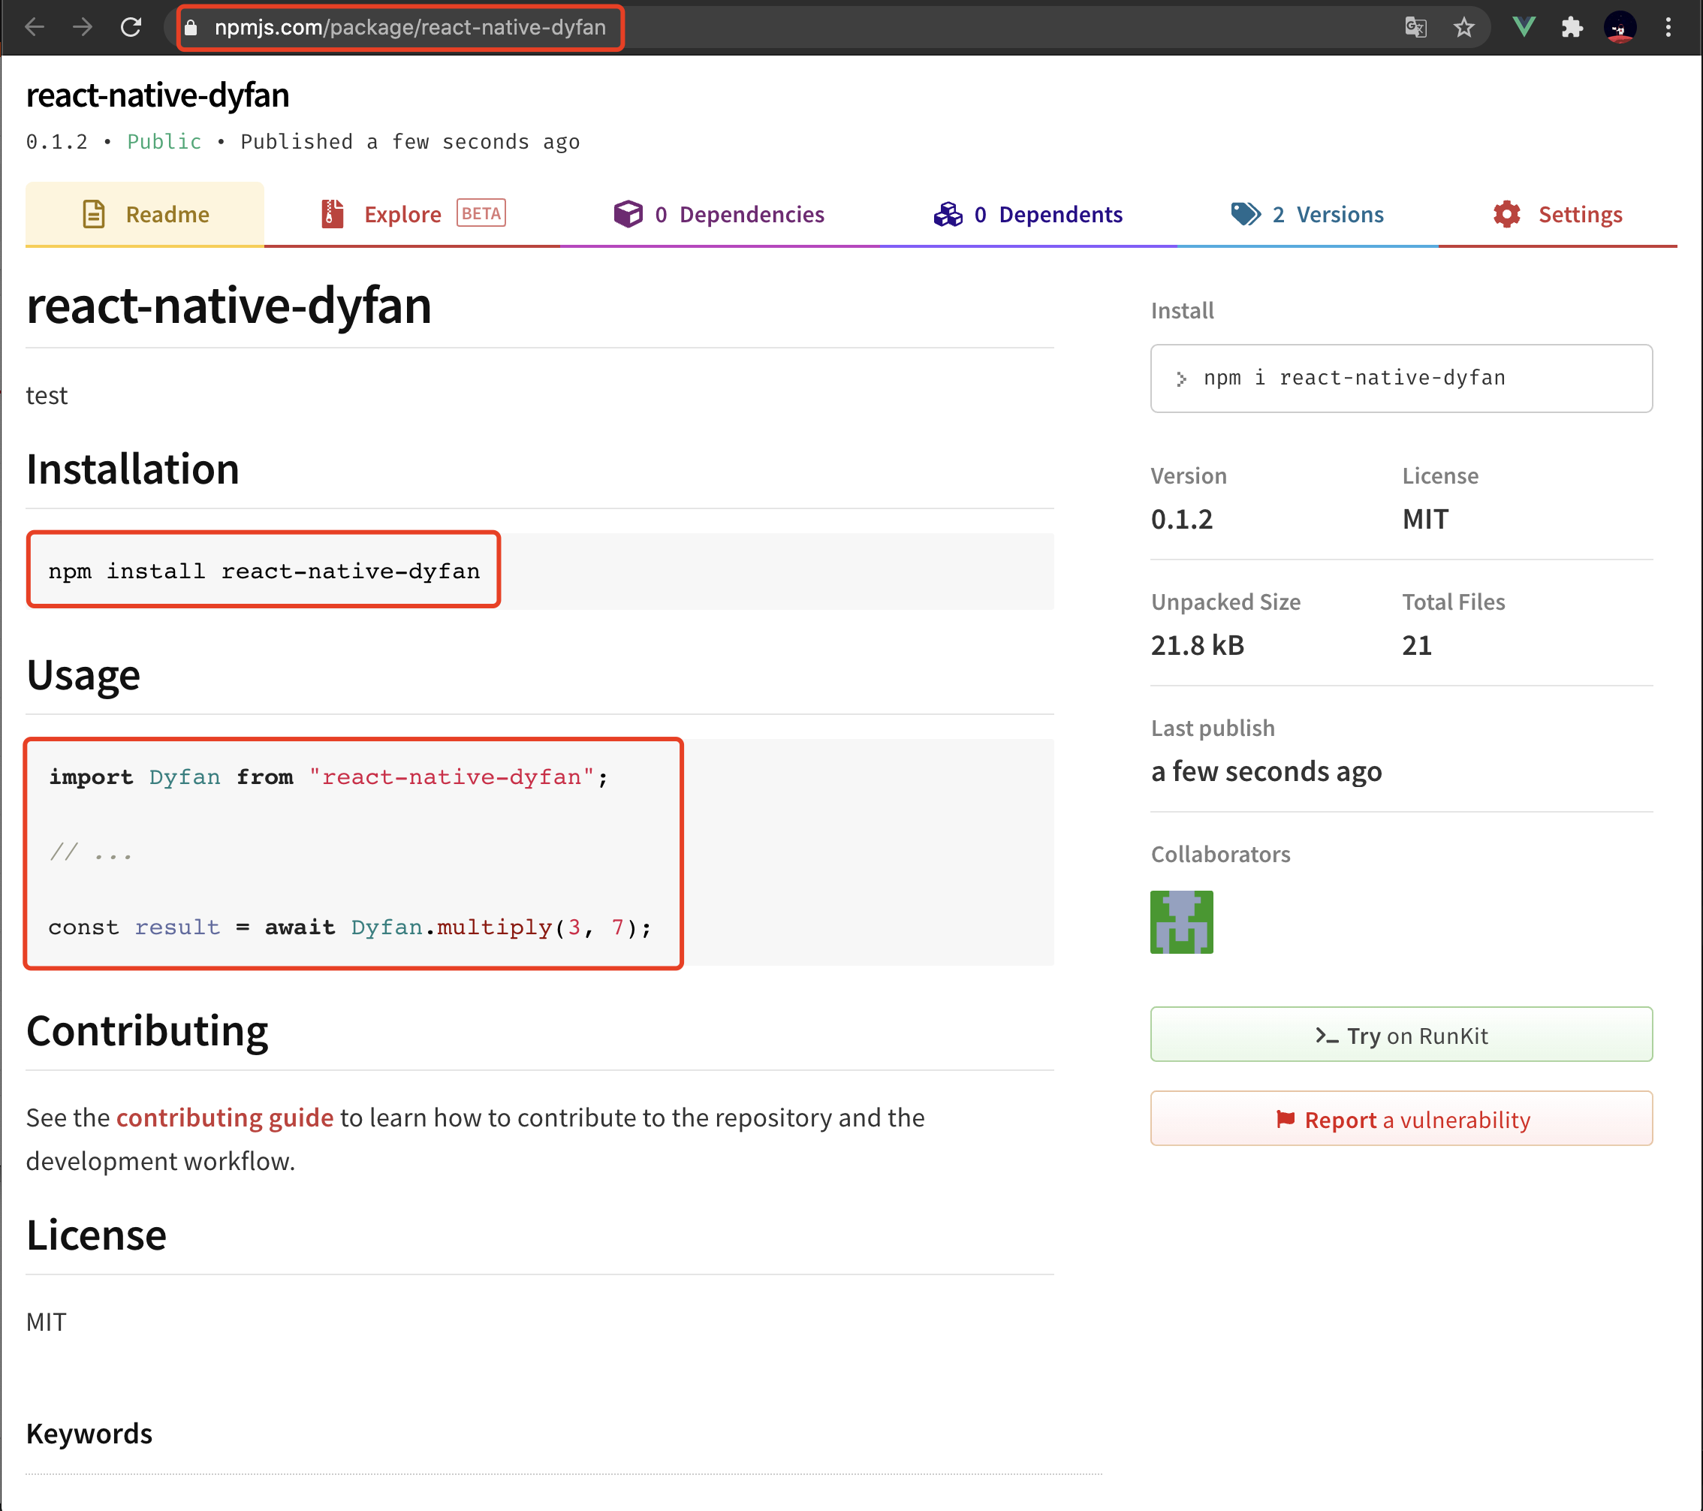Image resolution: width=1703 pixels, height=1511 pixels.
Task: Go to the Settings gear tab
Action: point(1557,215)
